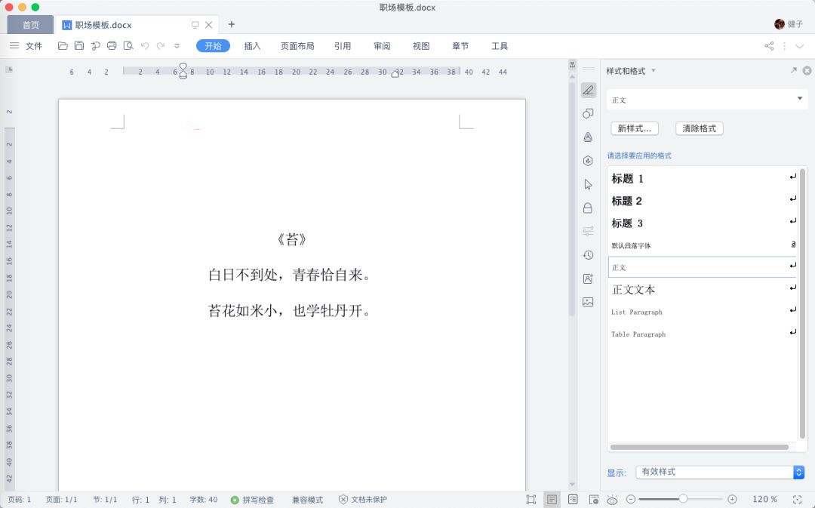Undo the last action

click(144, 45)
